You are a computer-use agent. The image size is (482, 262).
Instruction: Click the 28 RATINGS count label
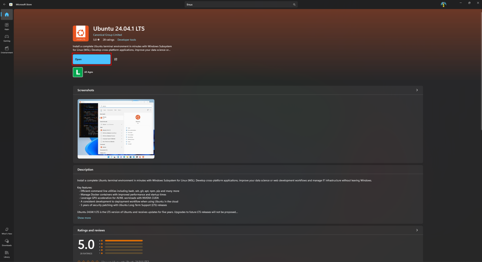point(86,254)
